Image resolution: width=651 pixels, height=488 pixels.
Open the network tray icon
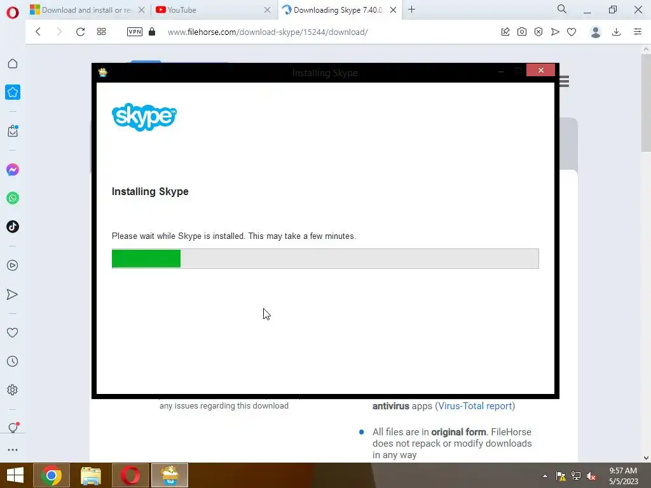576,476
